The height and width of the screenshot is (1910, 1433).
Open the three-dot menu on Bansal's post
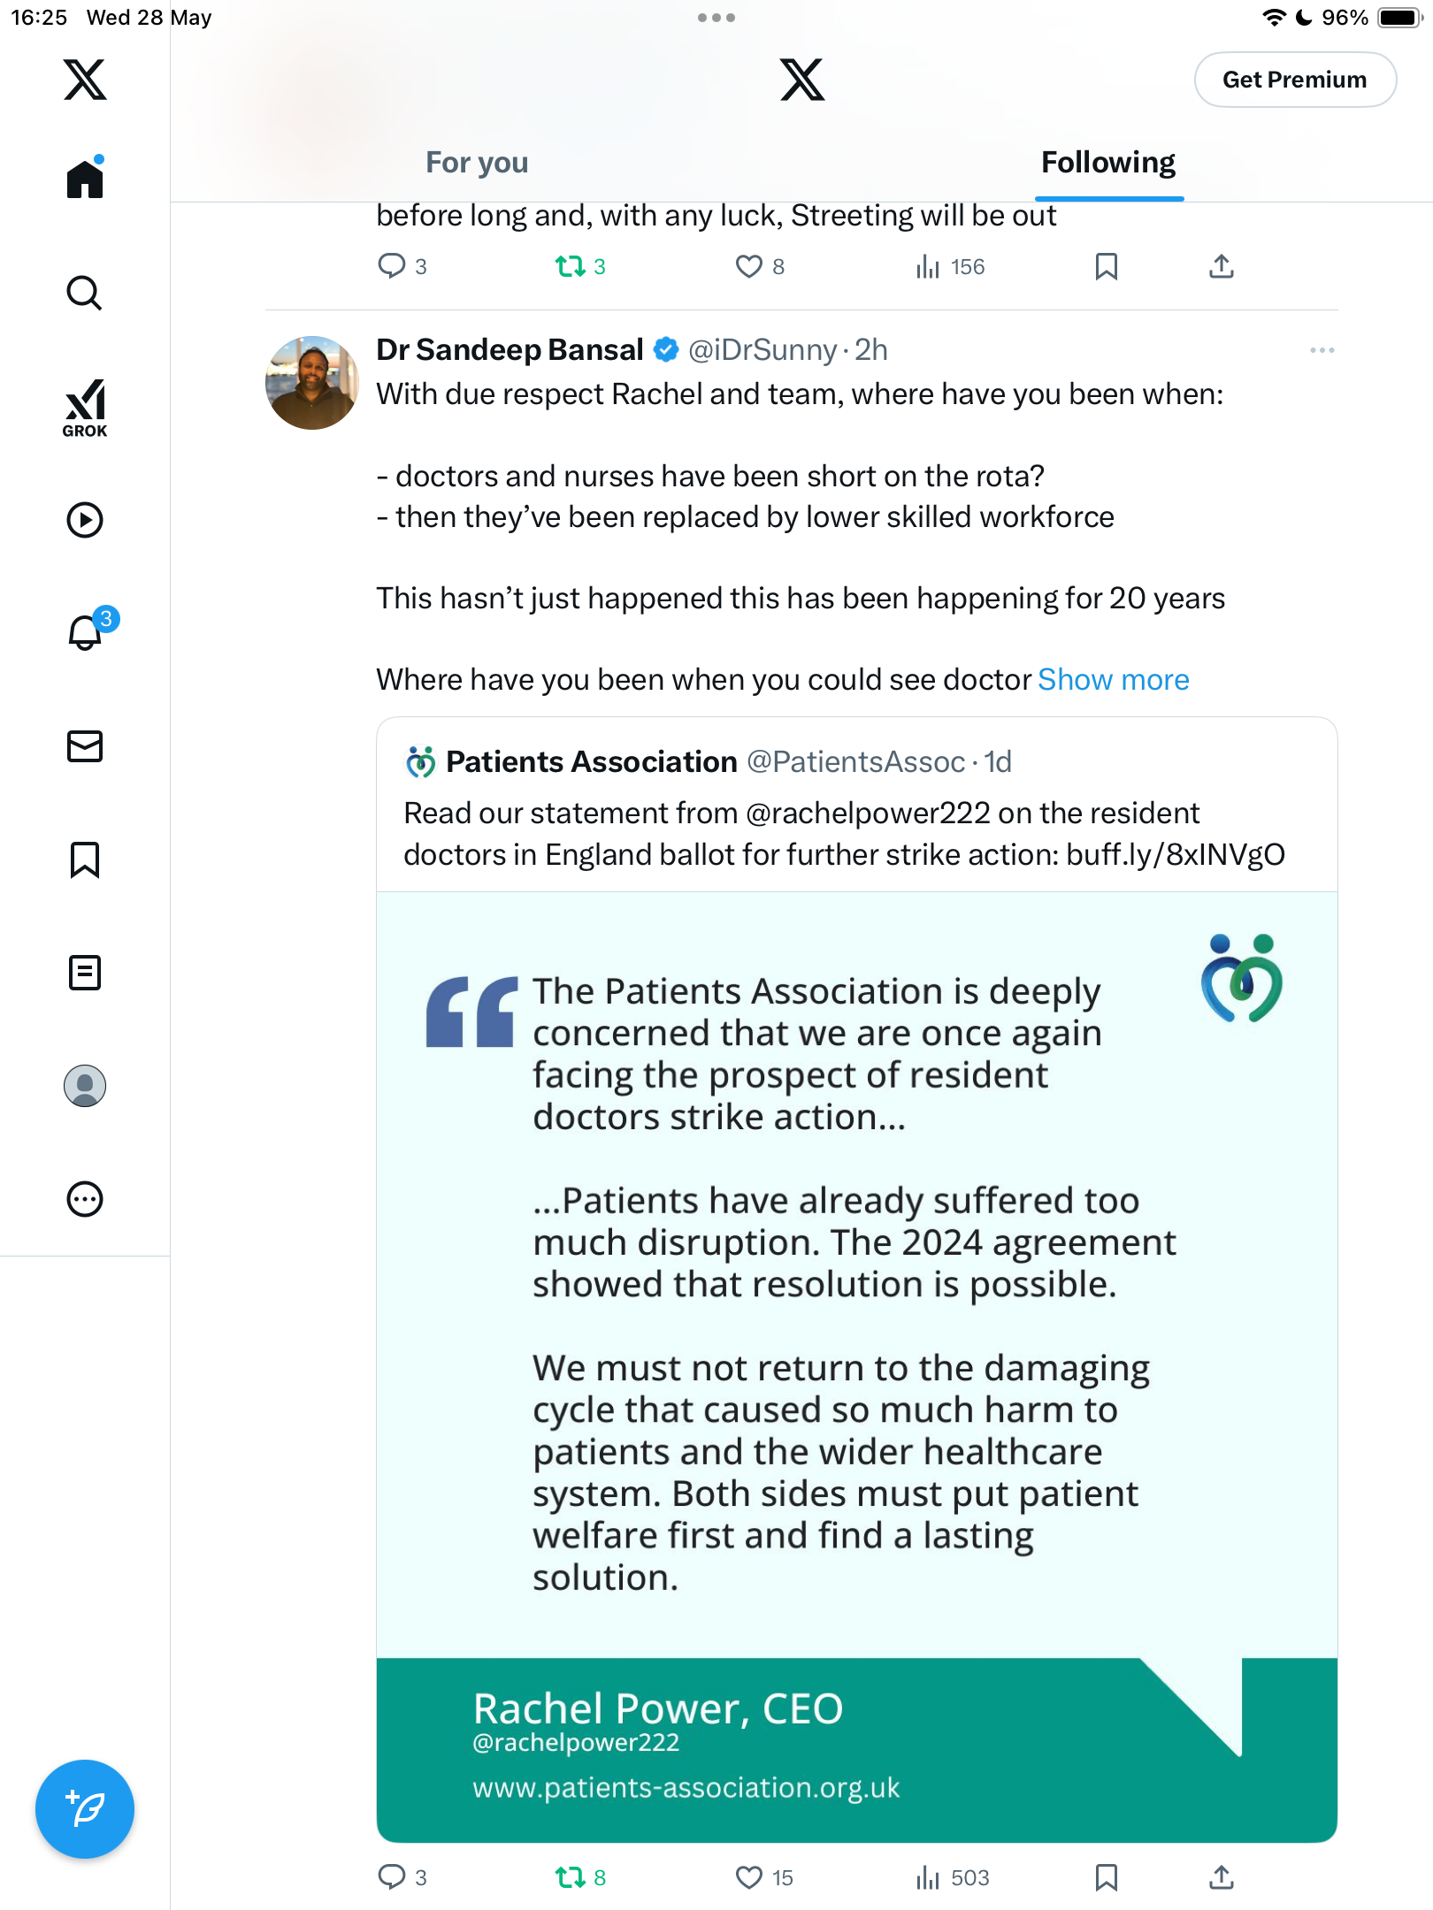pos(1322,350)
